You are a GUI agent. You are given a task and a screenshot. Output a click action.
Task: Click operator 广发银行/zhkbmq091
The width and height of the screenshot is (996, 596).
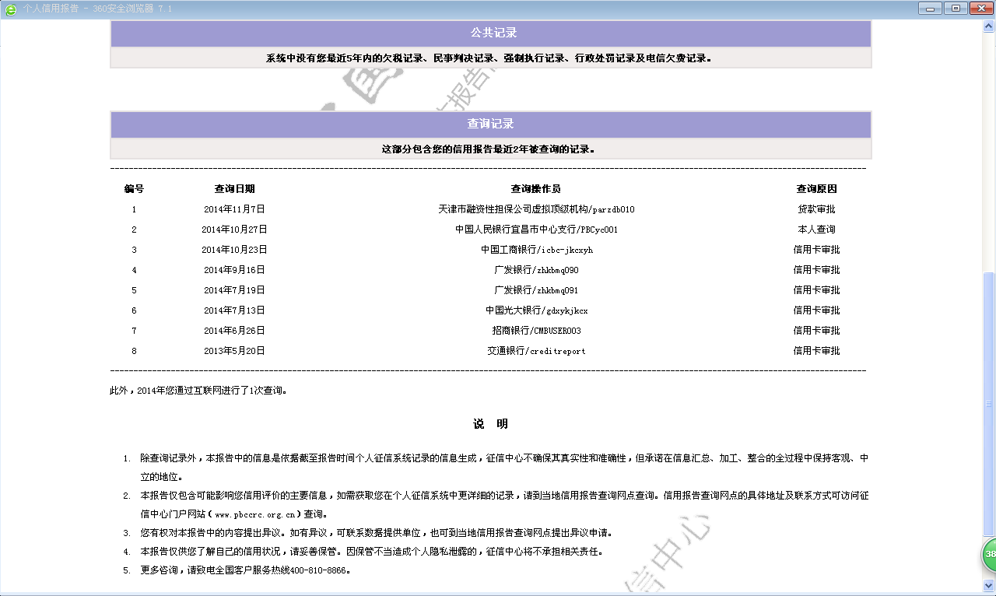(537, 290)
